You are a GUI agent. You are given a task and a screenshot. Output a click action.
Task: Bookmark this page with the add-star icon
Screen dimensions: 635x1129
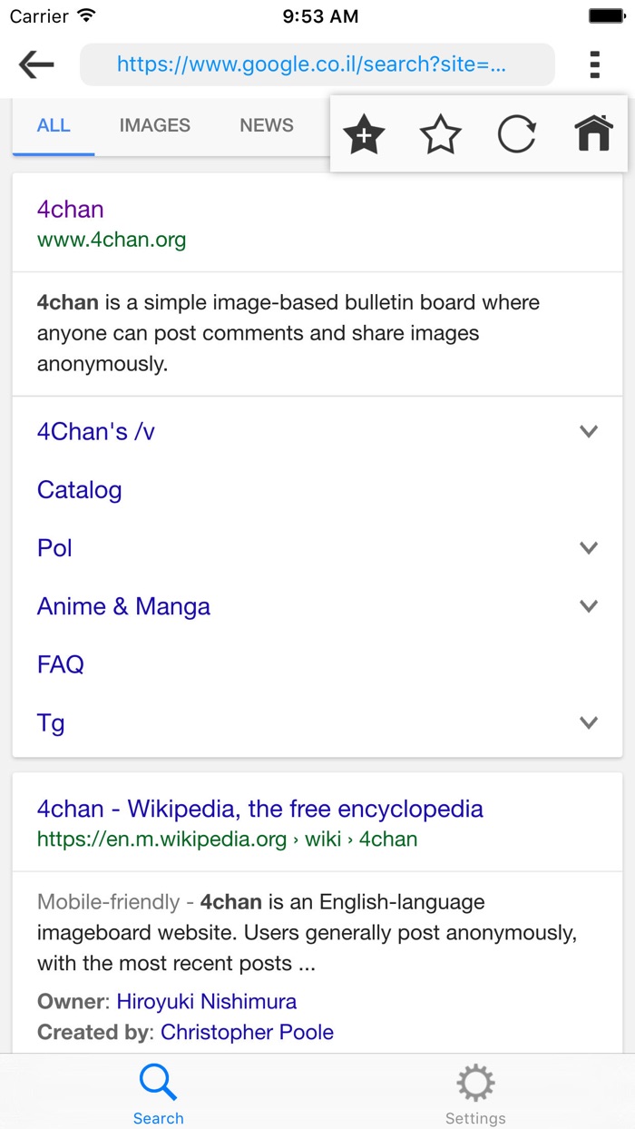[x=363, y=133]
